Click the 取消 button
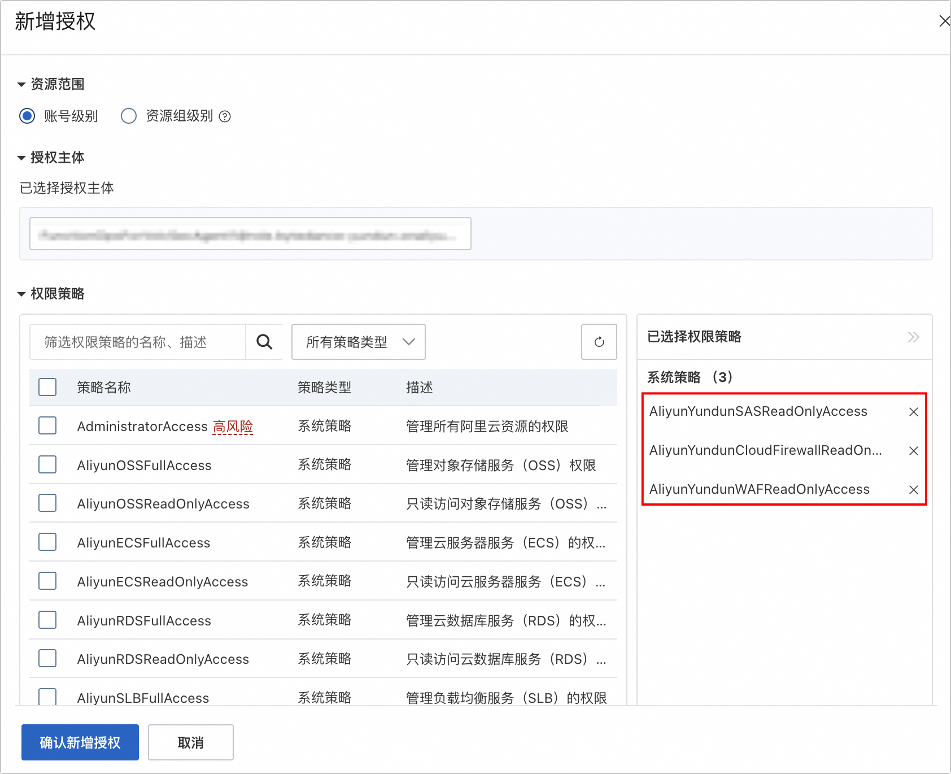The height and width of the screenshot is (774, 951). 191,742
